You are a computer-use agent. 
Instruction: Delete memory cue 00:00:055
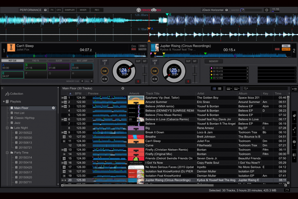click(247, 68)
